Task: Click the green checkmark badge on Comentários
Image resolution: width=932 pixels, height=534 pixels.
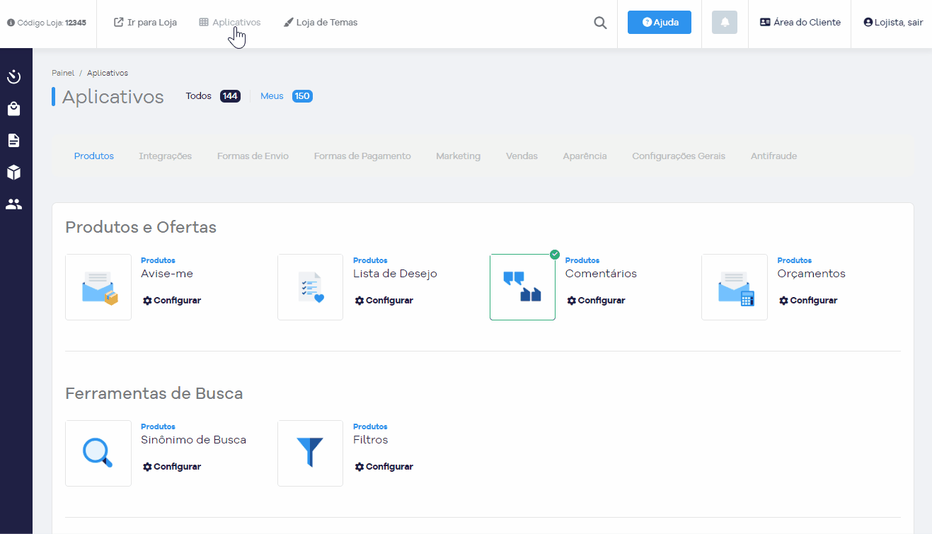Action: tap(555, 255)
